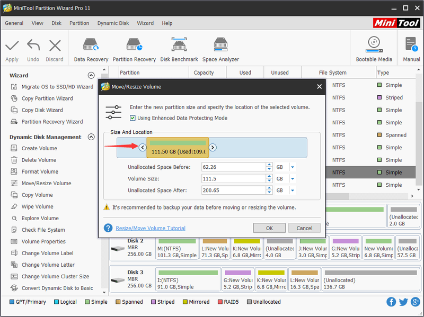Choose Move/Resize Volume in sidebar
This screenshot has width=424, height=317.
[41, 183]
